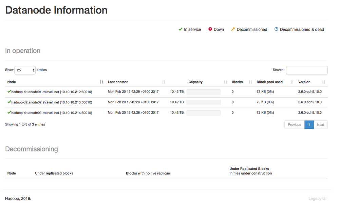Click 'Showing 1 to 3 of 3 entries' text
This screenshot has width=339, height=220.
point(25,124)
